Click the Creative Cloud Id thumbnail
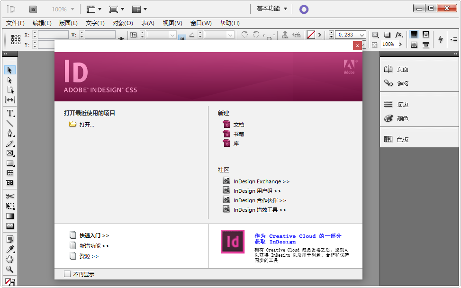461x288 pixels. point(233,242)
